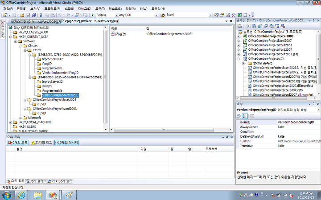
Task: Collapse the CLSID key under Classes
Action: point(25,50)
